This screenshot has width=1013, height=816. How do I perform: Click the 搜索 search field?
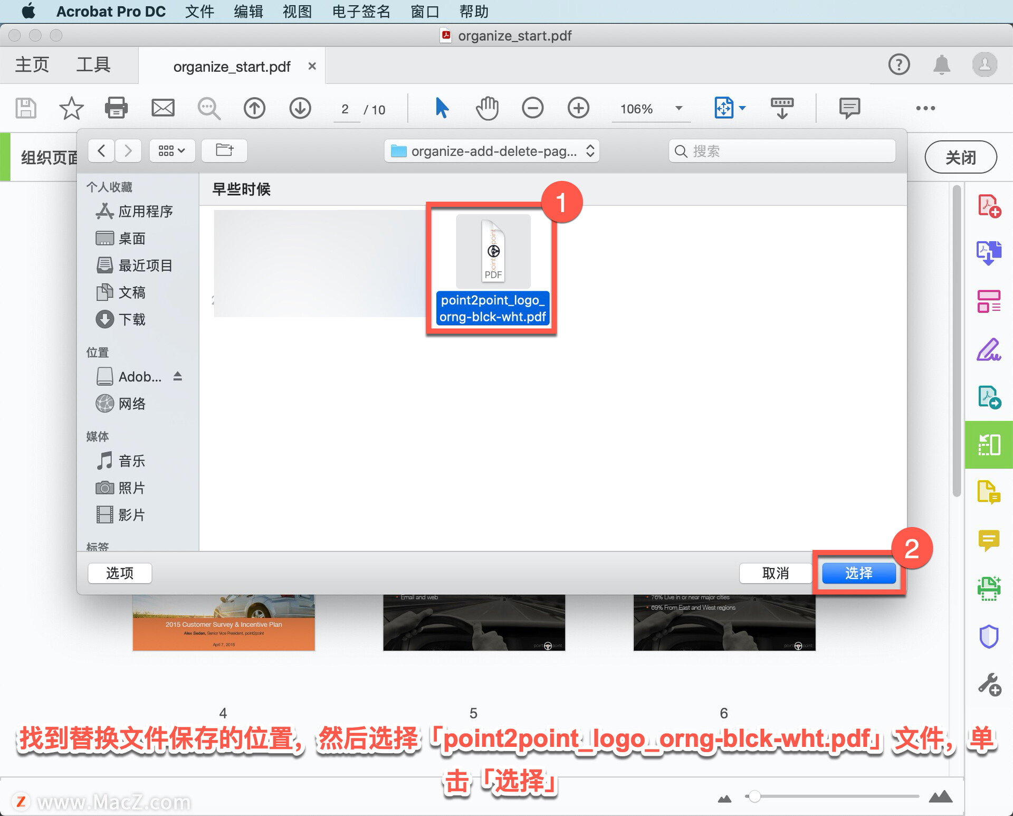tap(782, 151)
